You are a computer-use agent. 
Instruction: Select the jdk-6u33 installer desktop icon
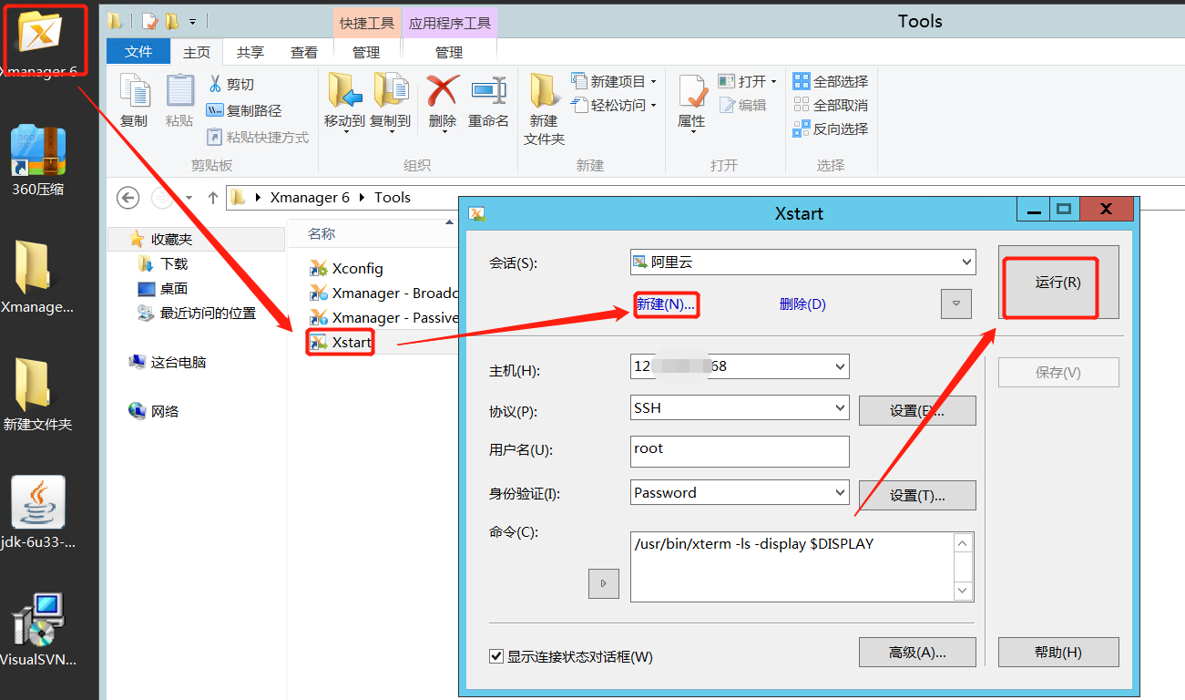37,502
